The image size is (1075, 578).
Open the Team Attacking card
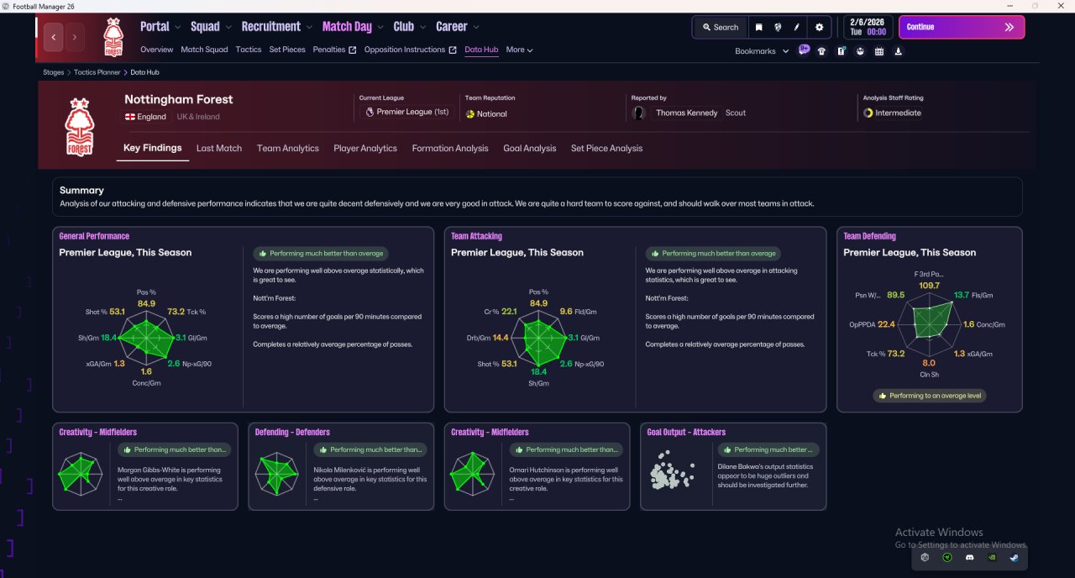[635, 319]
